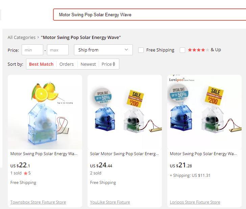Click the red rating star beside 1 sold
The width and height of the screenshot is (246, 209).
click(25, 173)
